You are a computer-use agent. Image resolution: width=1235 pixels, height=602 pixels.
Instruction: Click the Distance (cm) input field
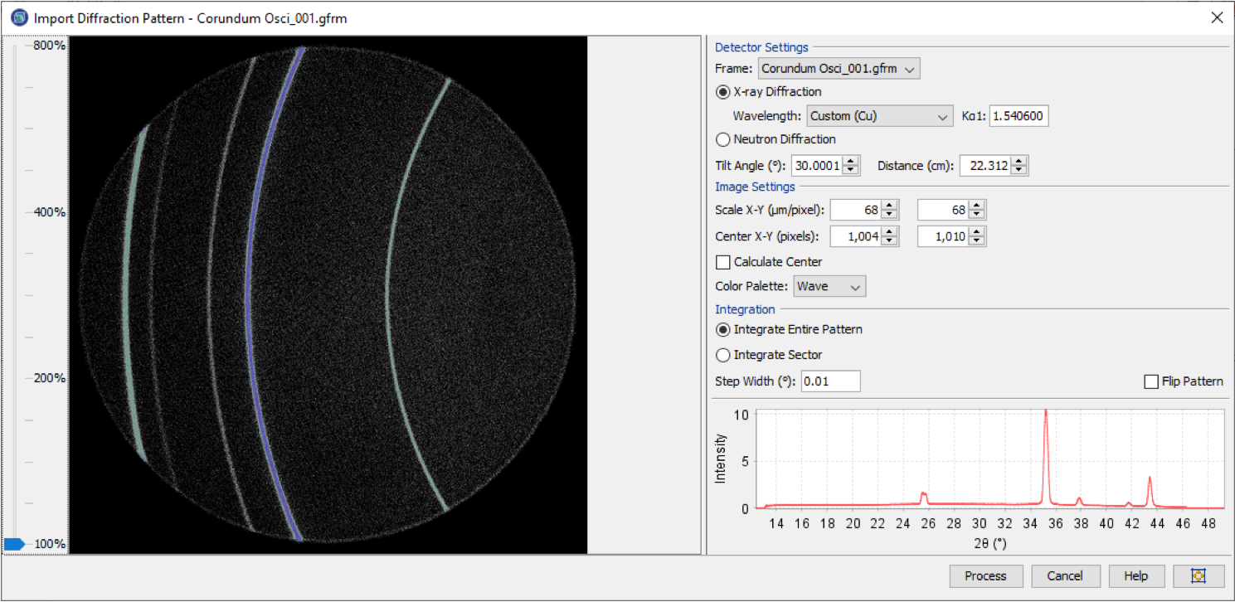(x=985, y=166)
